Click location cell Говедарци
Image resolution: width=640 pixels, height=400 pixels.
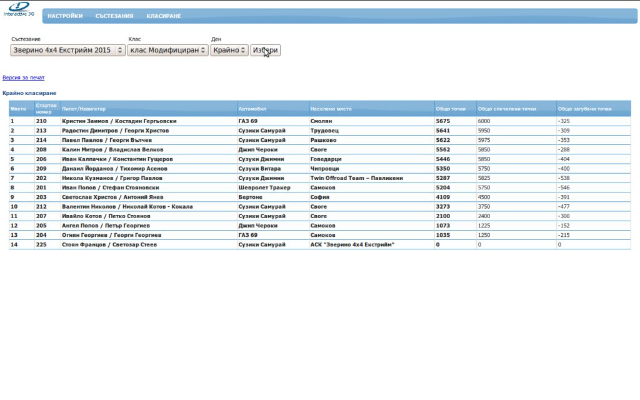pyautogui.click(x=326, y=159)
